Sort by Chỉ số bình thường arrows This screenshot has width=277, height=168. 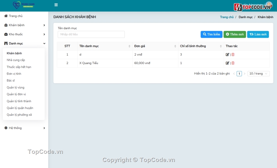coord(221,46)
